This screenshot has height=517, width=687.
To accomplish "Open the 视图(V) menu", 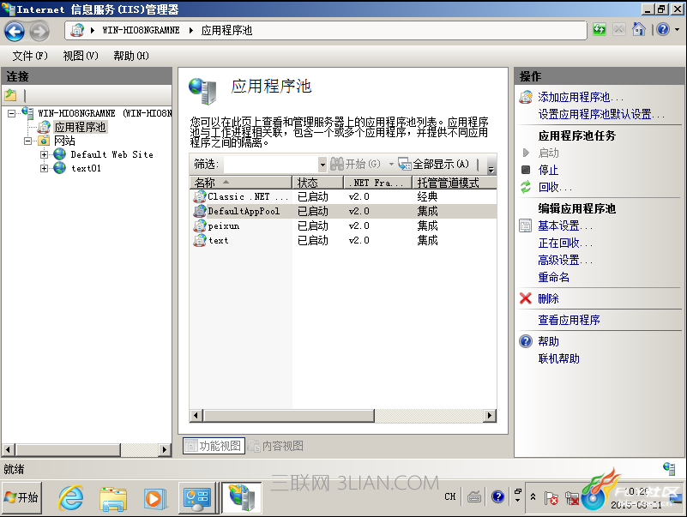I will pyautogui.click(x=81, y=56).
